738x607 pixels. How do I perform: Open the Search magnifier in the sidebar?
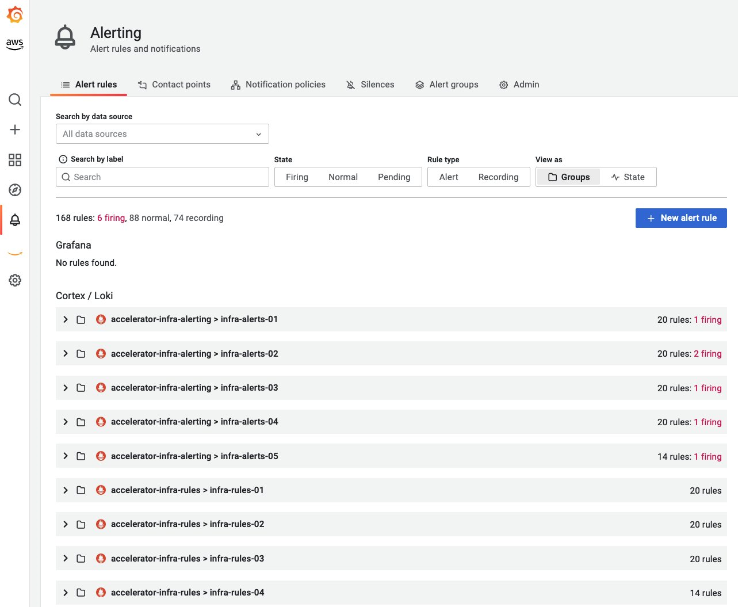[x=14, y=99]
